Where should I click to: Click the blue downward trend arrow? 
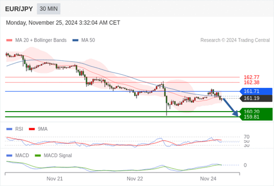click(231, 107)
